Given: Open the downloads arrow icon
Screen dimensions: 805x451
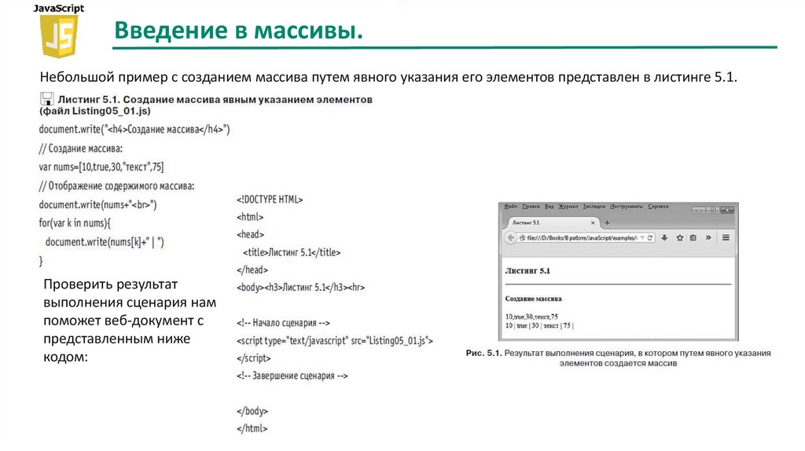Looking at the screenshot, I should click(x=664, y=237).
